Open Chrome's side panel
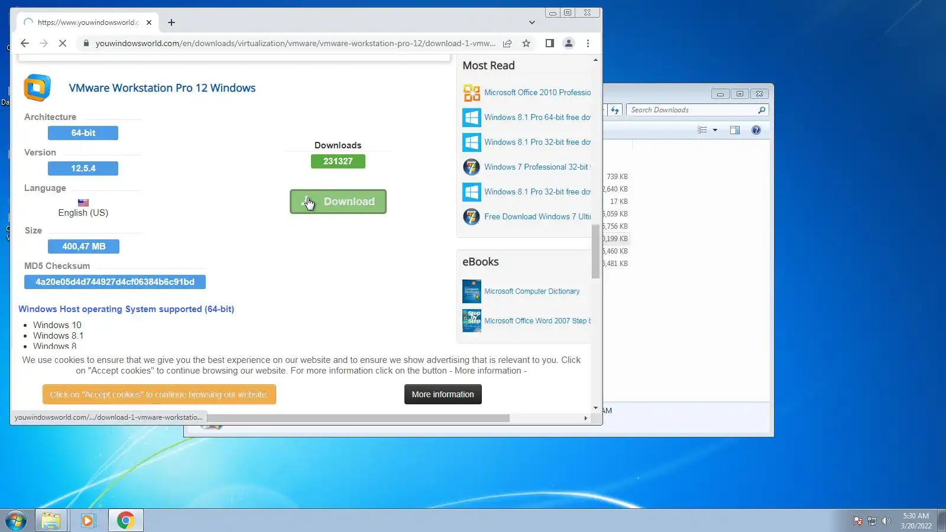The height and width of the screenshot is (532, 946). tap(549, 43)
